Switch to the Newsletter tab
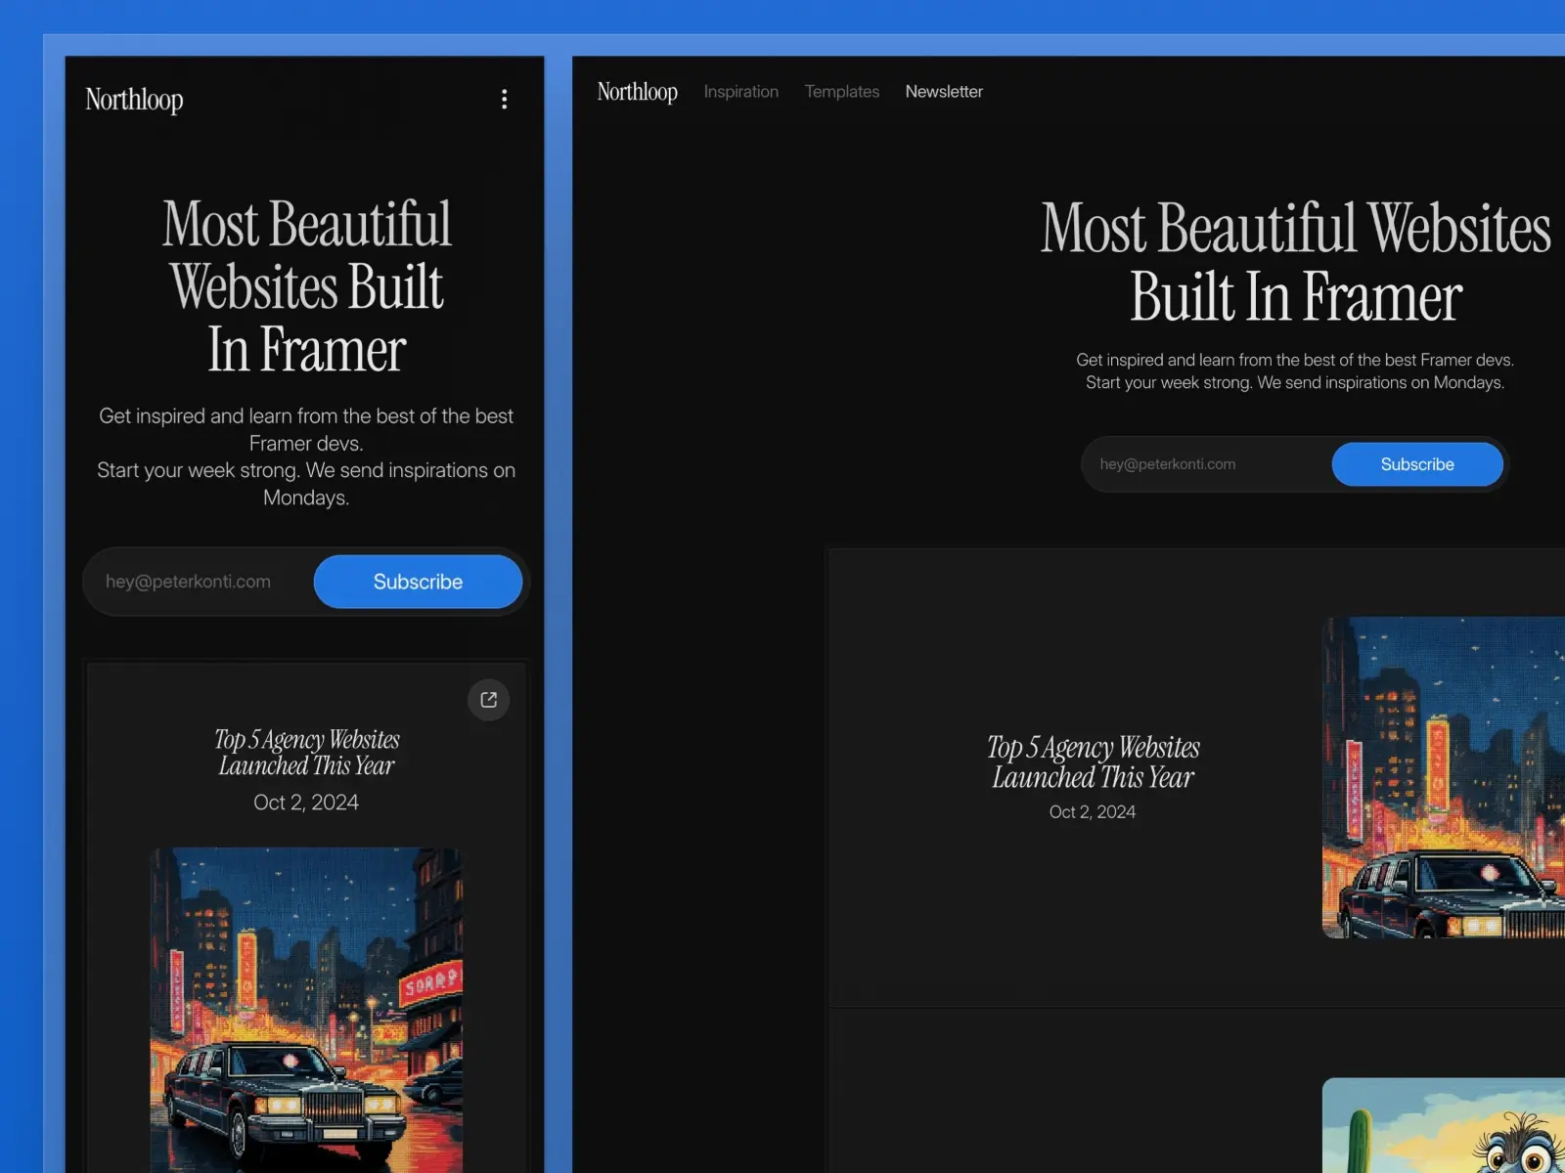Screen dimensions: 1565x1173 click(x=944, y=91)
